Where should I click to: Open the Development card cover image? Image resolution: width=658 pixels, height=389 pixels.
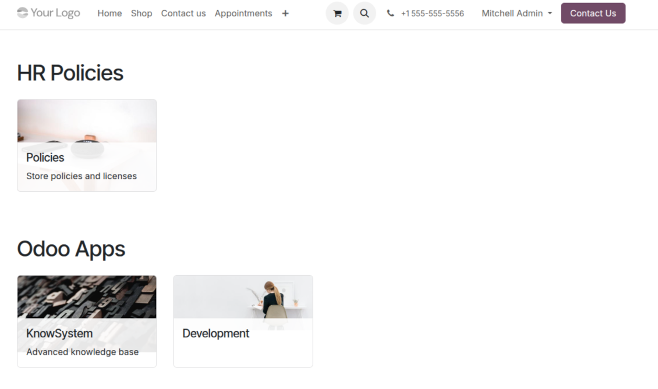pos(243,297)
